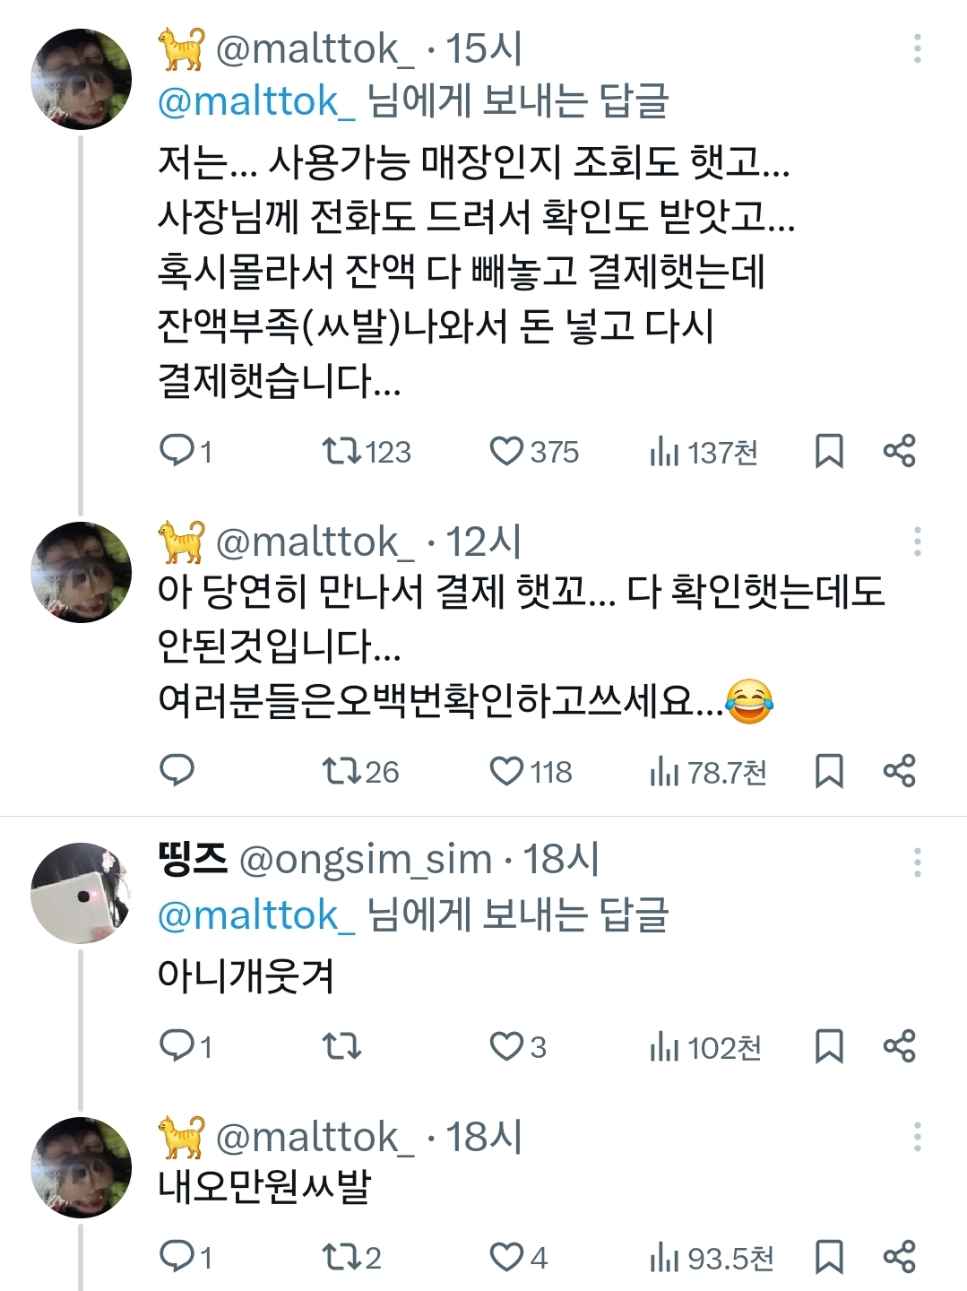967x1291 pixels.
Task: Open the 여러분들은오백번확인하고쓰세요 tweet text
Action: (439, 701)
